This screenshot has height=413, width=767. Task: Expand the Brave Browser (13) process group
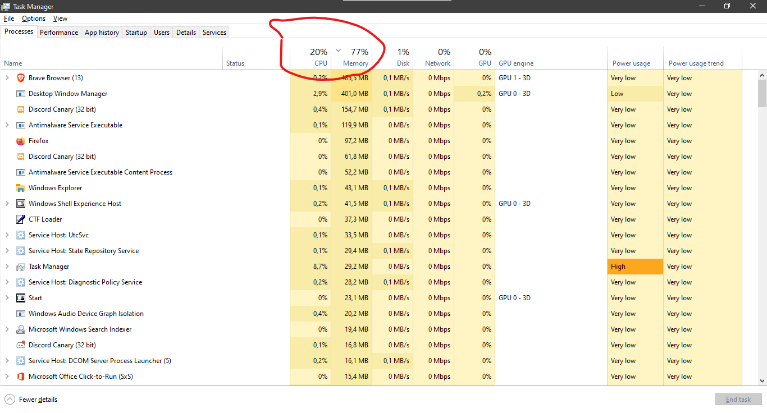point(7,78)
